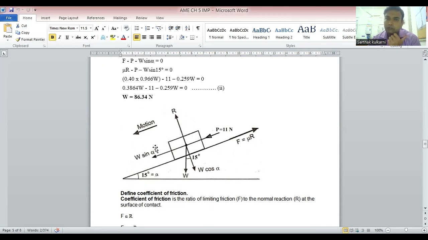Viewport: 428px width, 240px height.
Task: Toggle Align Text Left
Action: click(x=137, y=37)
